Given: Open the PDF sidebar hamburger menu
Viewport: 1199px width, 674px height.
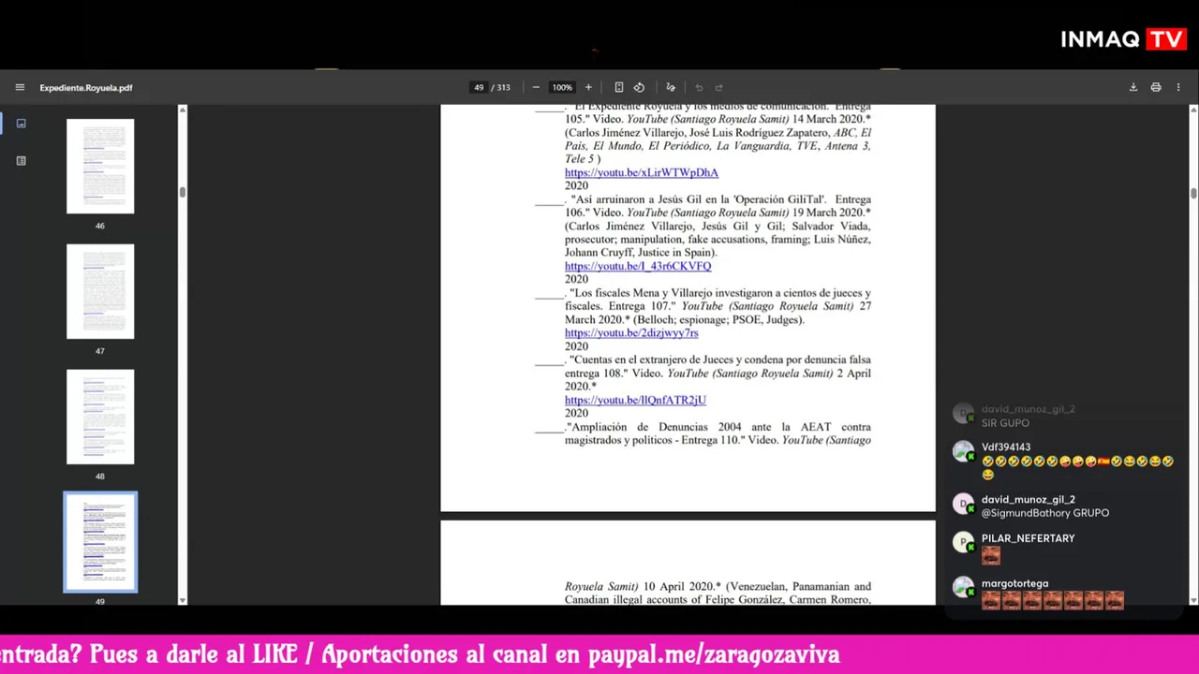Looking at the screenshot, I should pyautogui.click(x=20, y=87).
